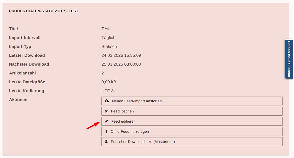Click the child icon beside Child-Feed hinzufügen
Screen dimensions: 294x158
106,131
